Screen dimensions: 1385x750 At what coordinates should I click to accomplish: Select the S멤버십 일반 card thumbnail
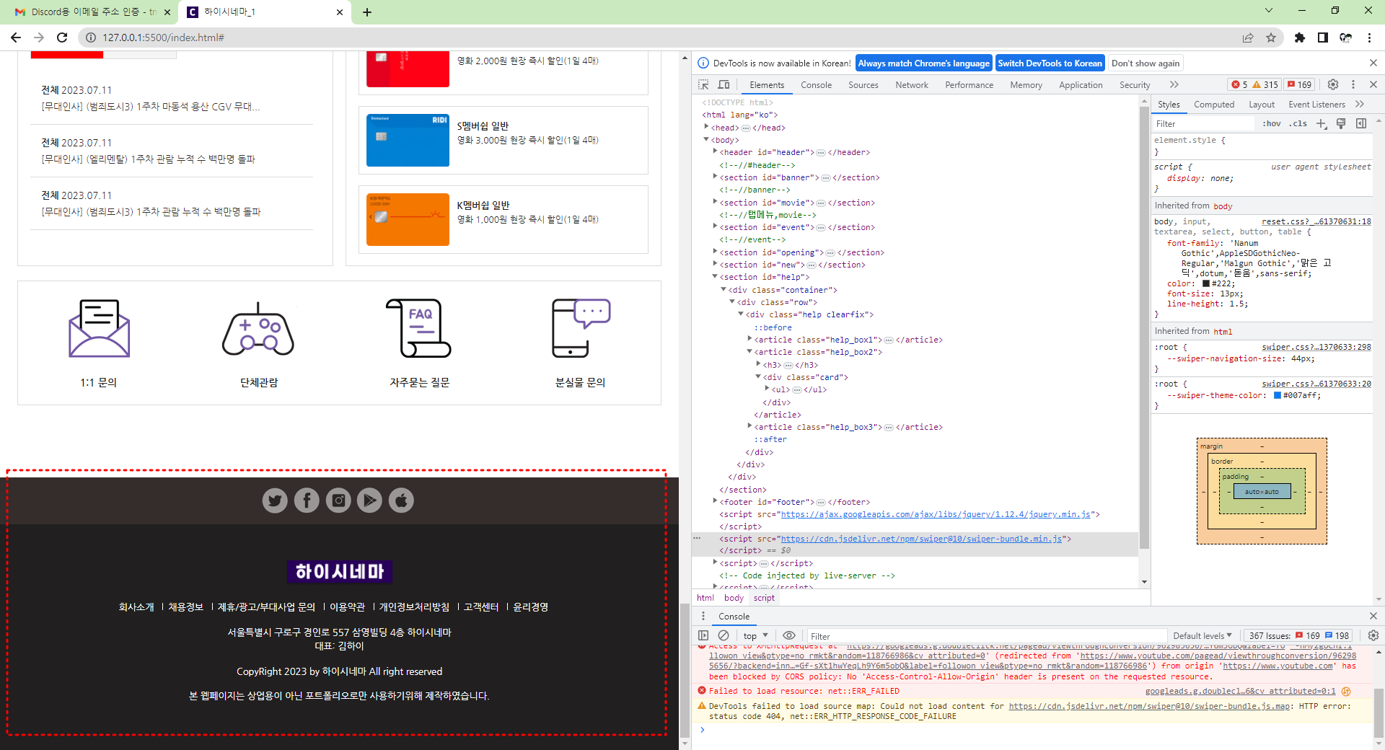[408, 140]
